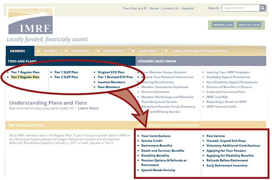Screen dimensions: 272x180
Task: Open Your Member Access Account link
Action: 164,72
